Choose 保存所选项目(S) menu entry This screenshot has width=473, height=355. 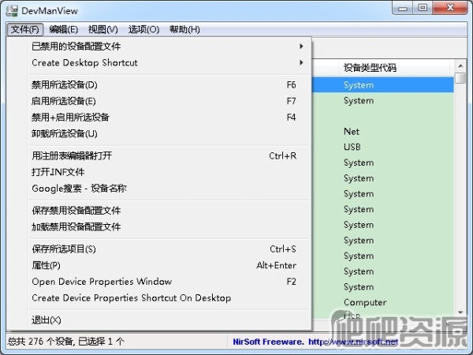[64, 249]
